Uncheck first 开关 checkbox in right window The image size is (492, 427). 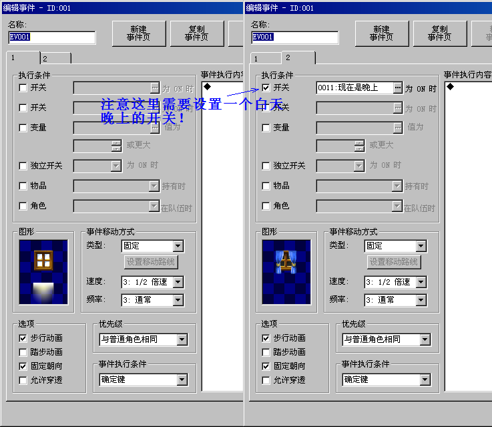[x=266, y=88]
